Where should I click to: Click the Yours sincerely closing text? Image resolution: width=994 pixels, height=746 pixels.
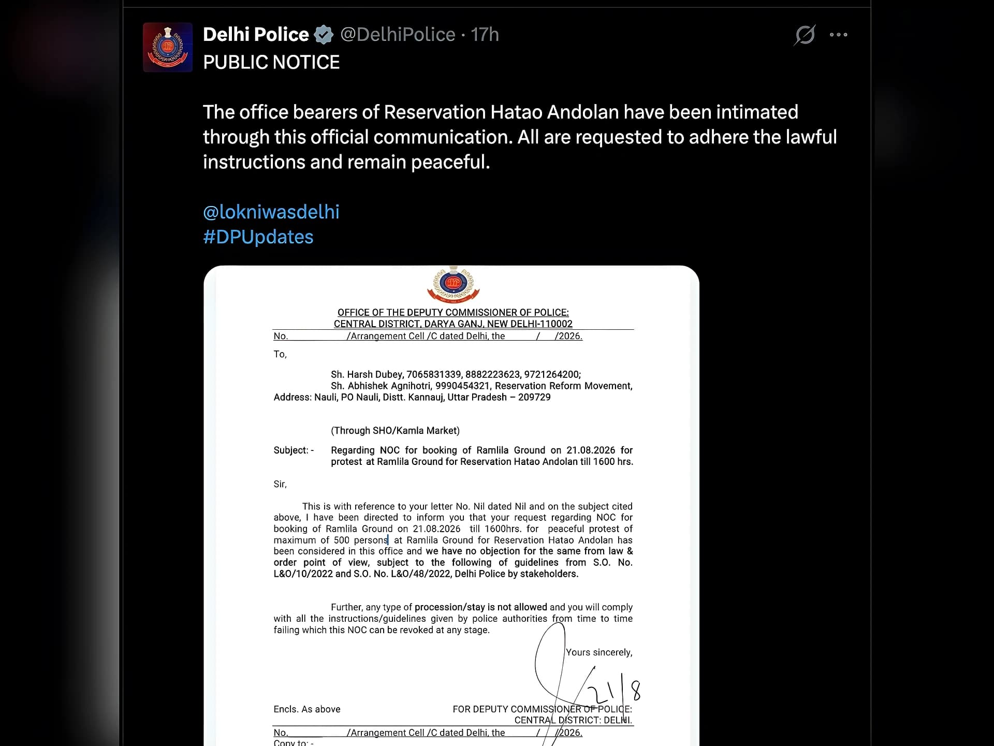tap(599, 652)
